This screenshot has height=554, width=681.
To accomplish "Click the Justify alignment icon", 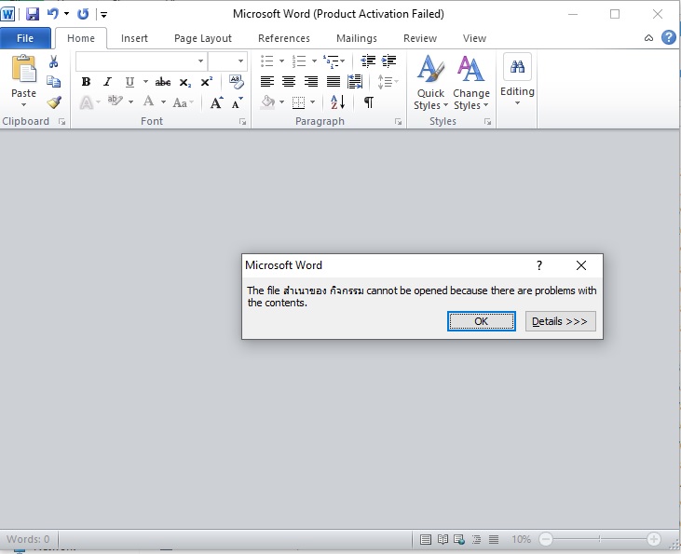I will (334, 82).
